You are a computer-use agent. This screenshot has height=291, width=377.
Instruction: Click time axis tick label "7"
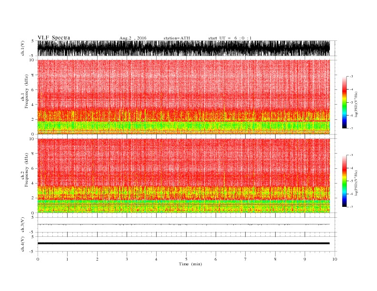(x=245, y=259)
